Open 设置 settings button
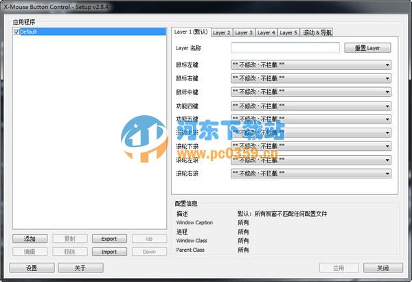 32,268
